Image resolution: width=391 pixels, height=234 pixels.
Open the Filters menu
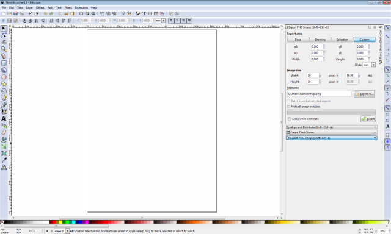coord(68,8)
